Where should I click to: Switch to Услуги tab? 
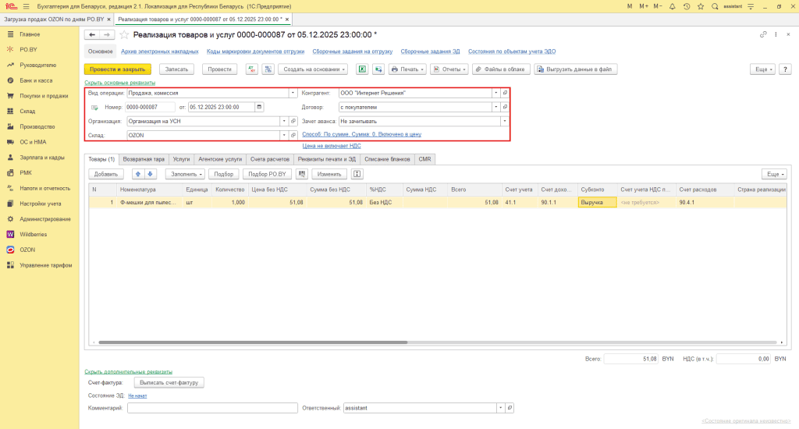pyautogui.click(x=181, y=159)
